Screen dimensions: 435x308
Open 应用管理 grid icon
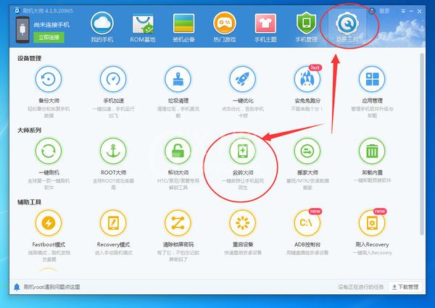372,79
